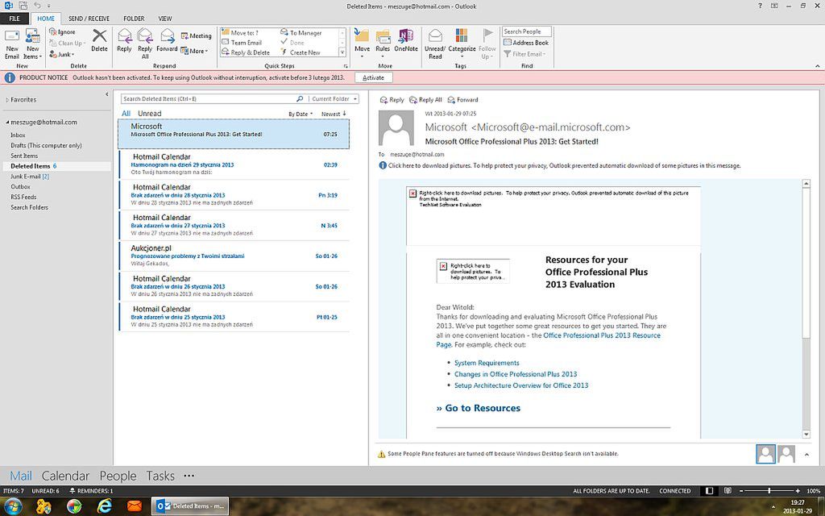Open the Rules button
The height and width of the screenshot is (516, 825).
[x=383, y=43]
